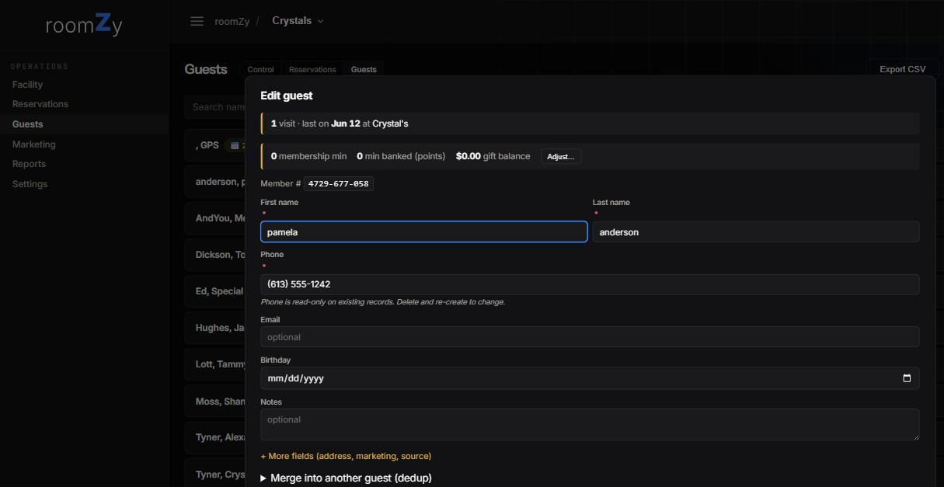944x487 pixels.
Task: Select the Tyner, Alex guest row
Action: point(215,437)
